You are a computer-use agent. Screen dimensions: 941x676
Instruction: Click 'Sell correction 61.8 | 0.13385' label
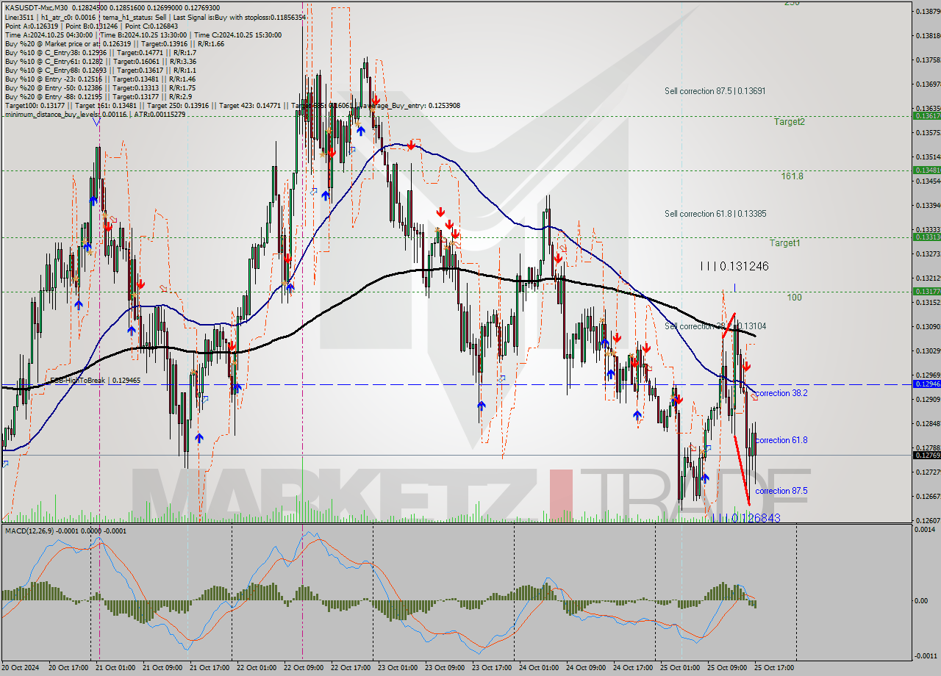pos(715,214)
